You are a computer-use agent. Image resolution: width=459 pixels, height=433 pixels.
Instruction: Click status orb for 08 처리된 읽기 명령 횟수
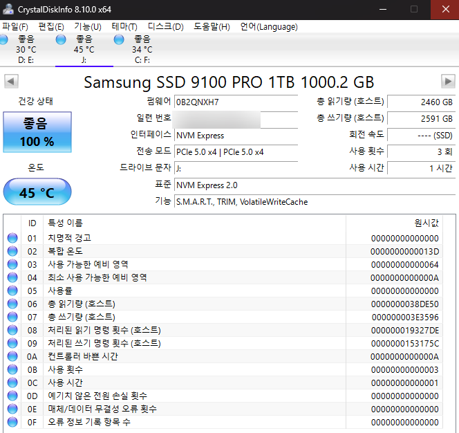point(12,330)
